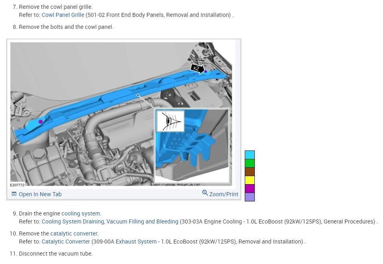383x264 pixels.
Task: Click the E207772 image reference label
Action: tap(17, 185)
